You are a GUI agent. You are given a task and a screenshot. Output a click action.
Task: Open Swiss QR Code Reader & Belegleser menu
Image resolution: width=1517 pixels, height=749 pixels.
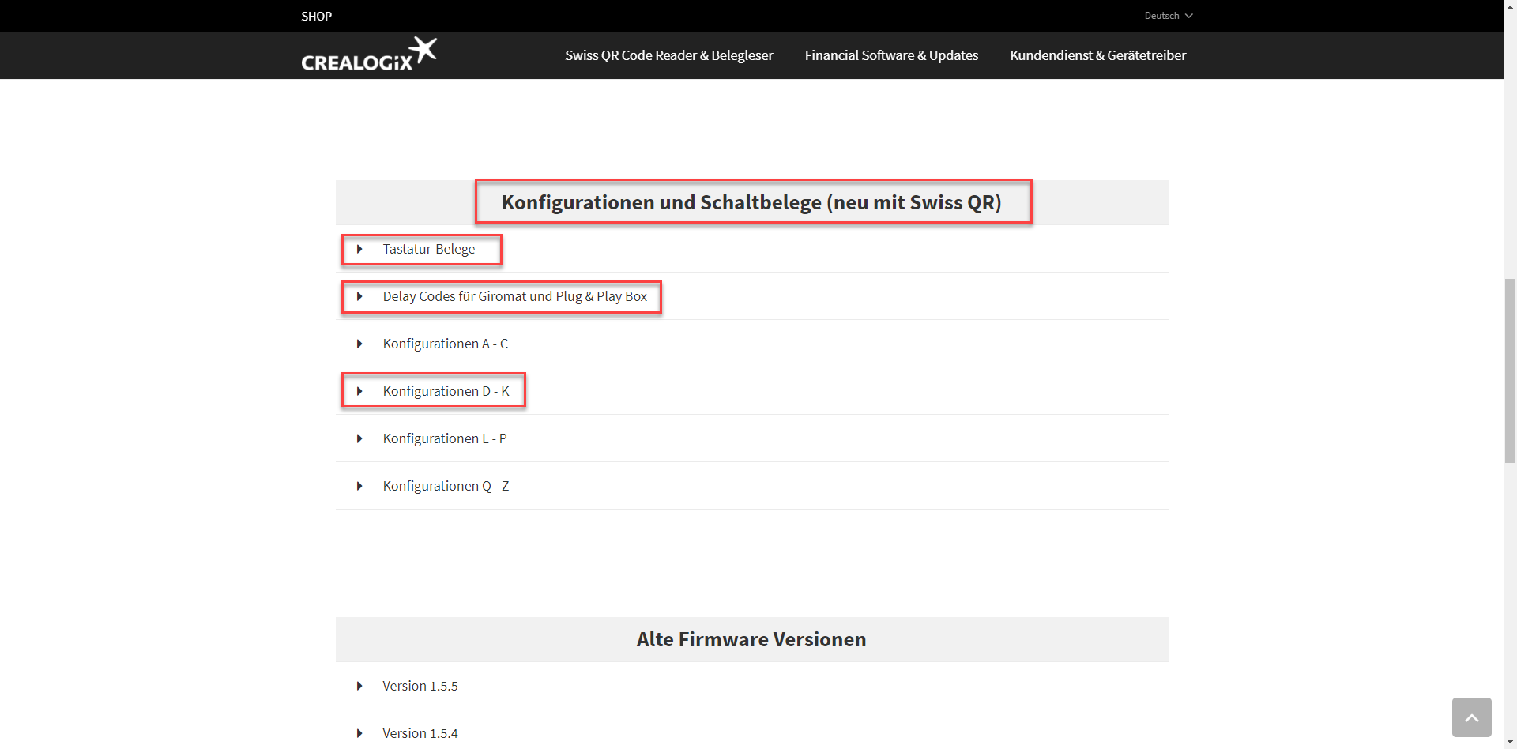[668, 55]
